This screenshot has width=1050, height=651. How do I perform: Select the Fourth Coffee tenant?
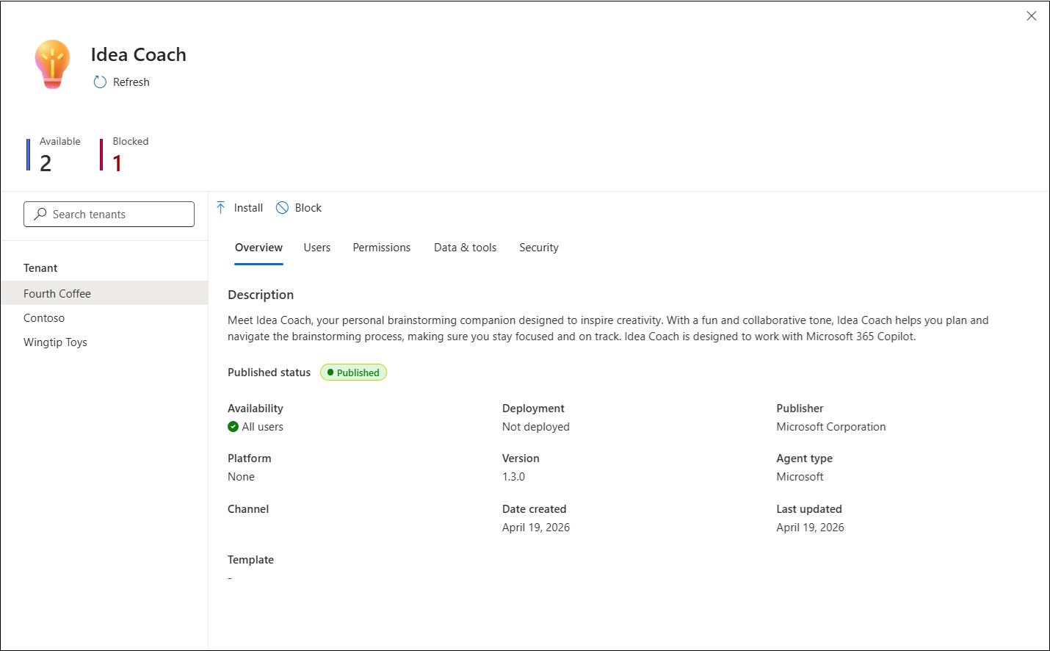click(x=104, y=293)
